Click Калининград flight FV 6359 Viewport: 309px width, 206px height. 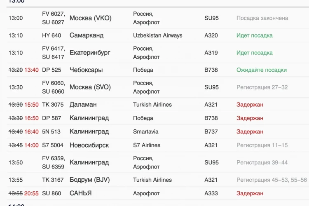[x=158, y=162]
